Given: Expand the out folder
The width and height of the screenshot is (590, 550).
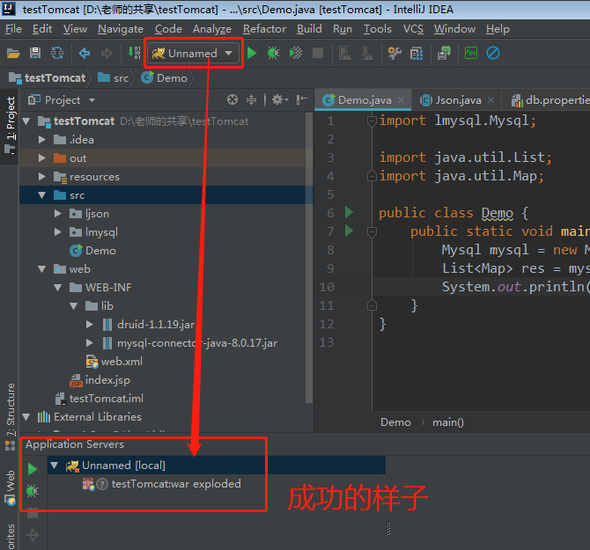Looking at the screenshot, I should (42, 158).
